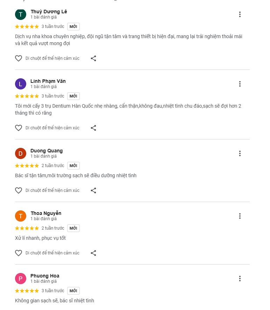
Task: Open more options for Linh Phạm Văn review
Action: [x=240, y=84]
